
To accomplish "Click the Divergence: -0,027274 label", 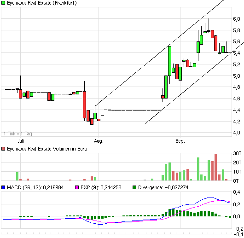I will click(163, 187).
